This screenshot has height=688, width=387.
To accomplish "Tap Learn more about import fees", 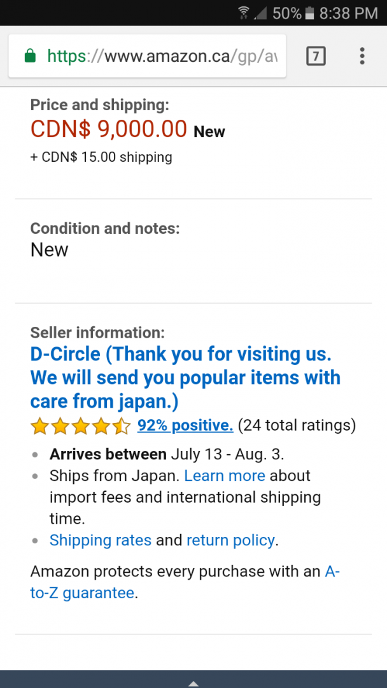I will coord(224,476).
